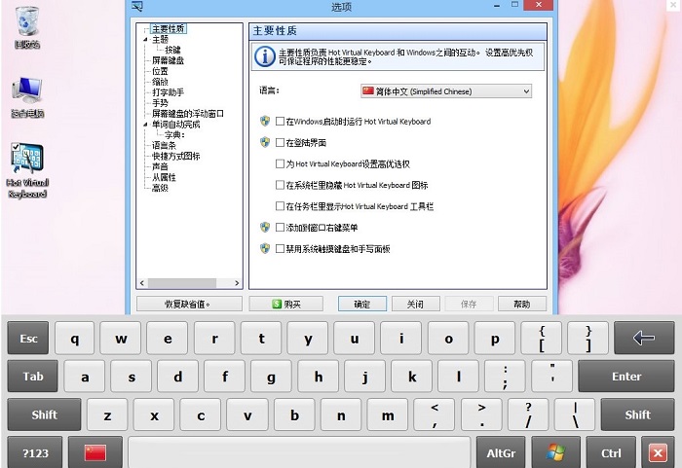
Task: Toggle the hide tray icon checkbox
Action: [281, 185]
